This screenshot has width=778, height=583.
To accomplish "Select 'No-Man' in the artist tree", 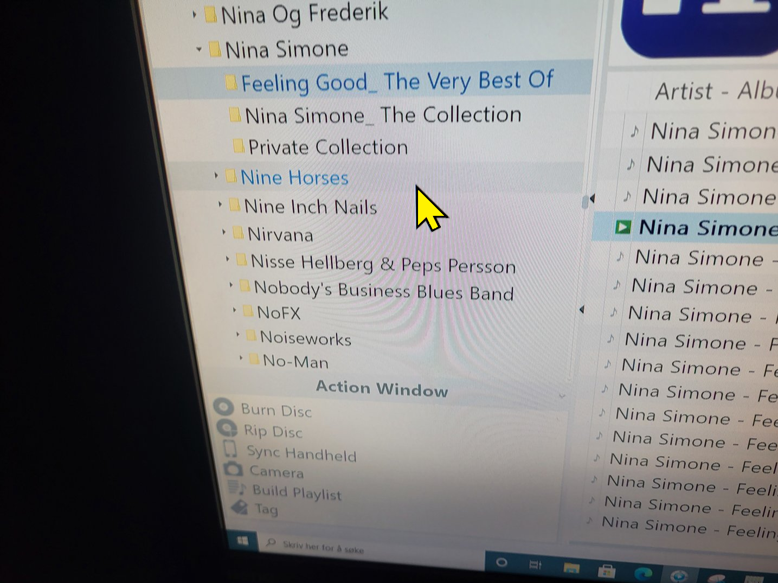I will pyautogui.click(x=295, y=361).
